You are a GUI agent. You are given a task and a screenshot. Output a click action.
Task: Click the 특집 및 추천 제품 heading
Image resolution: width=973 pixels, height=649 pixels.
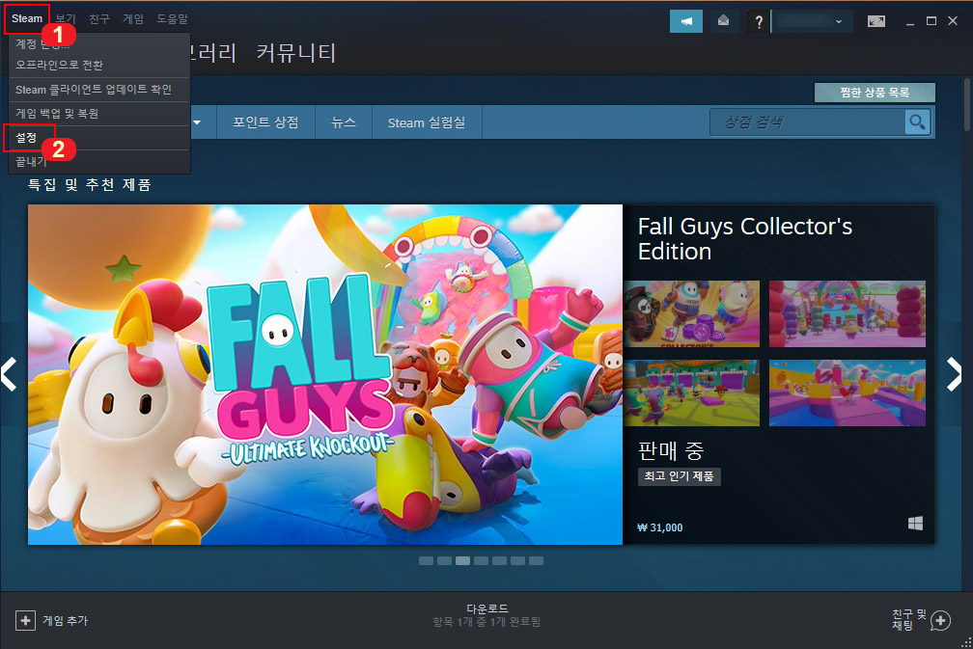click(90, 185)
